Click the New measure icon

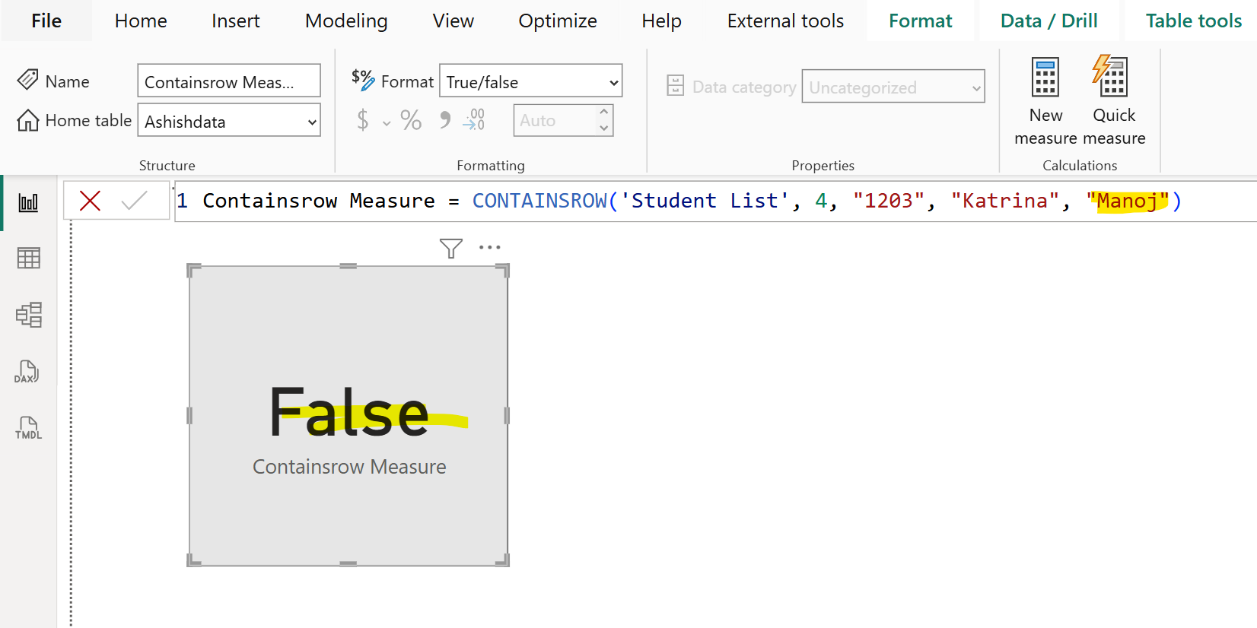(1045, 78)
